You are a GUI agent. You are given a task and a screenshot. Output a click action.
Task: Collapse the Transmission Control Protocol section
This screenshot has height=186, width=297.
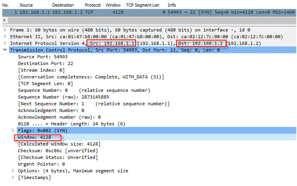(x=4, y=50)
